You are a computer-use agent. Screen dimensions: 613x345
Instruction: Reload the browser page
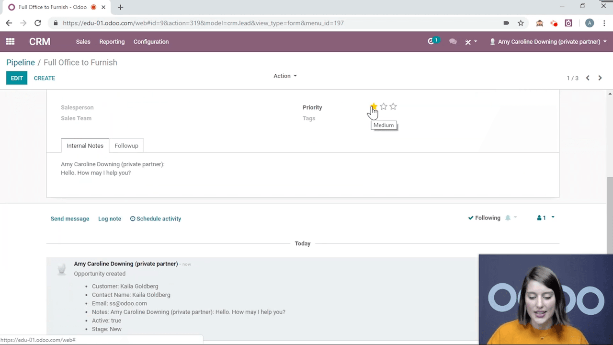[x=38, y=23]
